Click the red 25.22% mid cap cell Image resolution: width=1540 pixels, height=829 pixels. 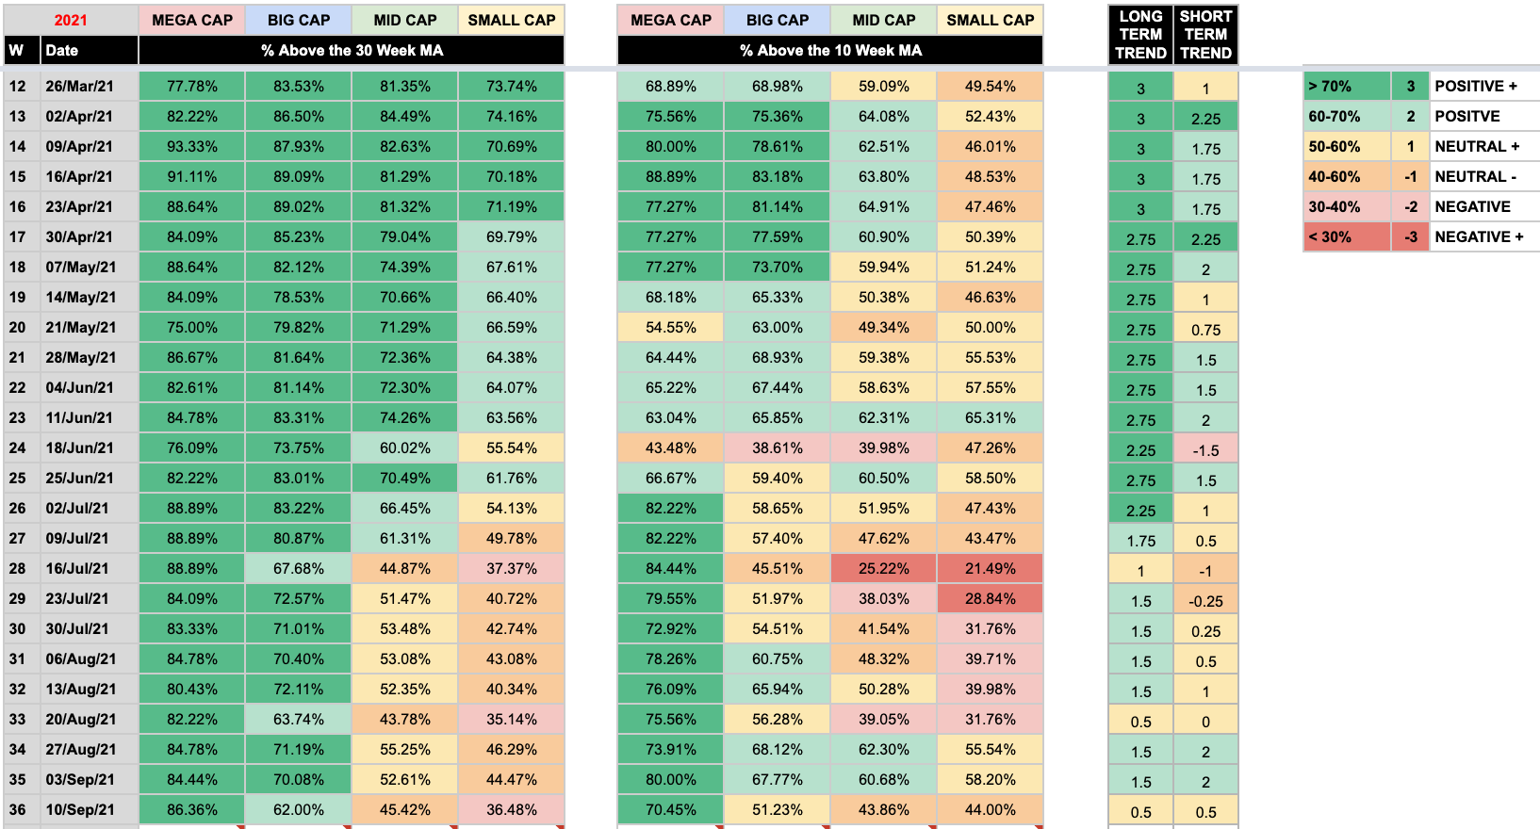[x=883, y=568]
